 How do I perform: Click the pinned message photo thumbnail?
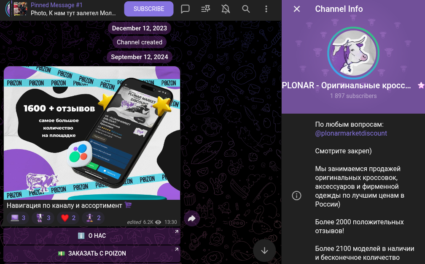point(21,9)
